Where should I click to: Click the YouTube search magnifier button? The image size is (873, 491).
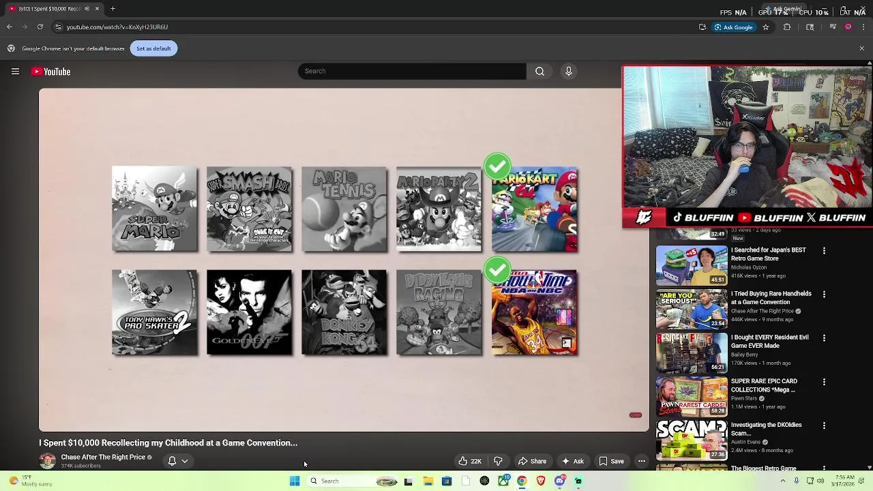point(539,71)
